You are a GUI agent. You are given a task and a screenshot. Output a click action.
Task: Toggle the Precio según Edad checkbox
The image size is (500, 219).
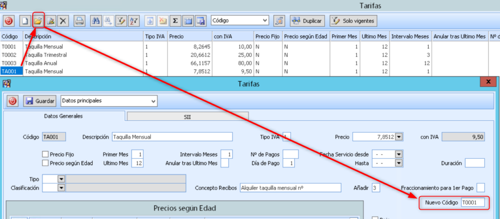pos(45,163)
